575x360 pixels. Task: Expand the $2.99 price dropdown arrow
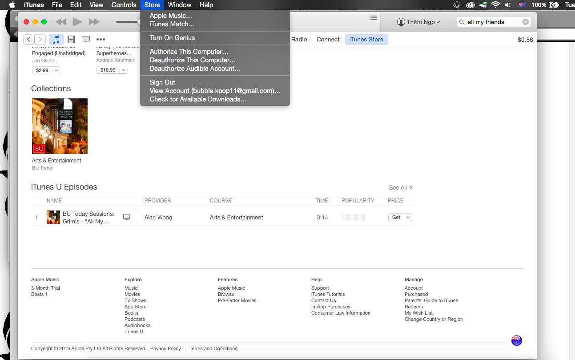tap(56, 70)
